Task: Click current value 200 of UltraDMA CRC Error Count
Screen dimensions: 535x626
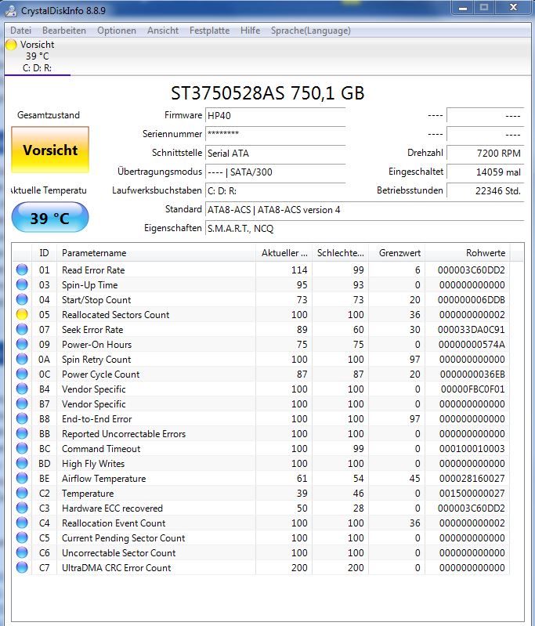Action: coord(299,567)
